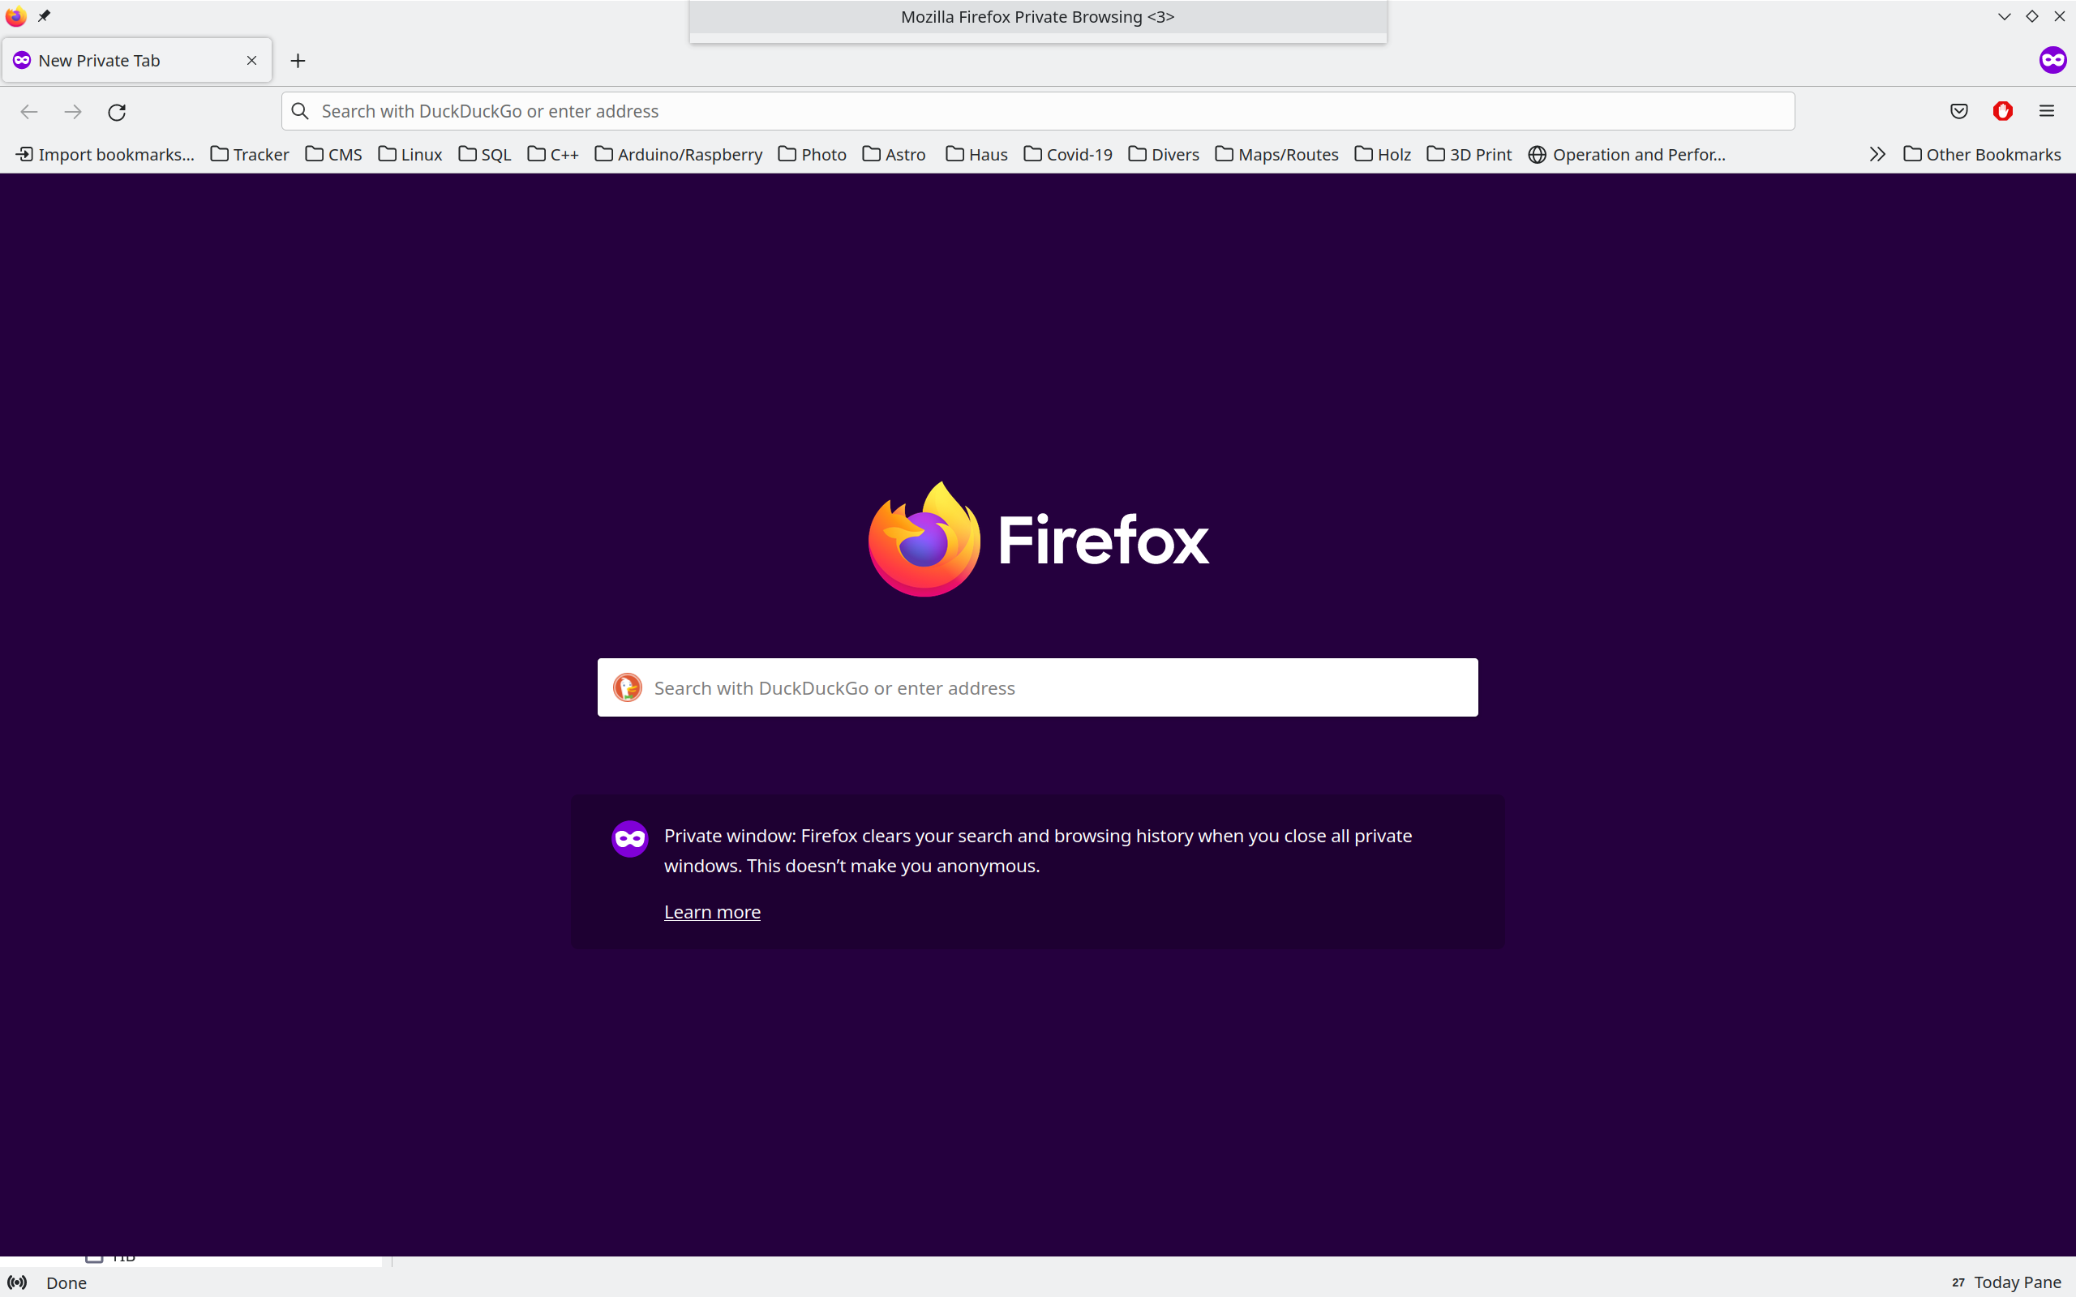Viewport: 2076px width, 1297px height.
Task: Open the Divers bookmarks folder
Action: click(1163, 154)
